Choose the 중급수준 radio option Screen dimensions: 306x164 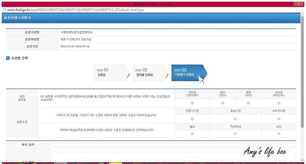point(235,119)
